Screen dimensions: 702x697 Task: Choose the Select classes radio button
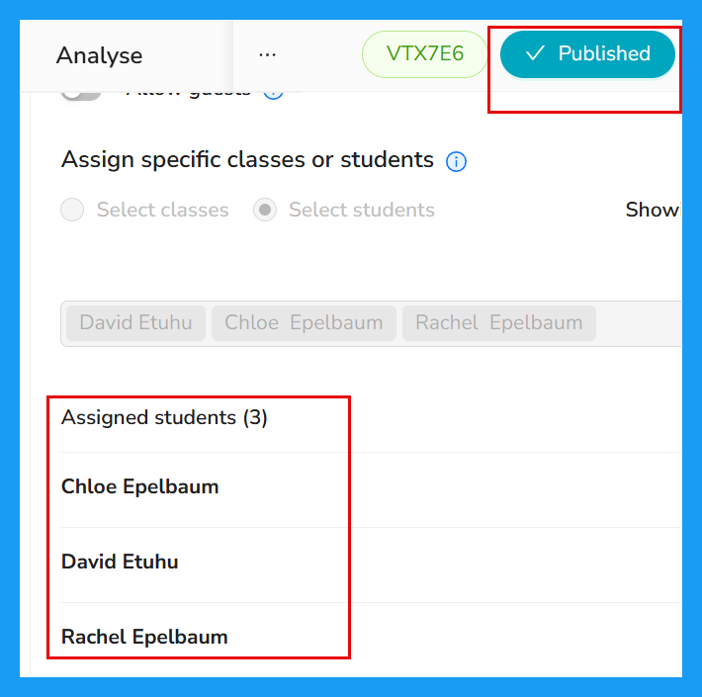click(72, 210)
